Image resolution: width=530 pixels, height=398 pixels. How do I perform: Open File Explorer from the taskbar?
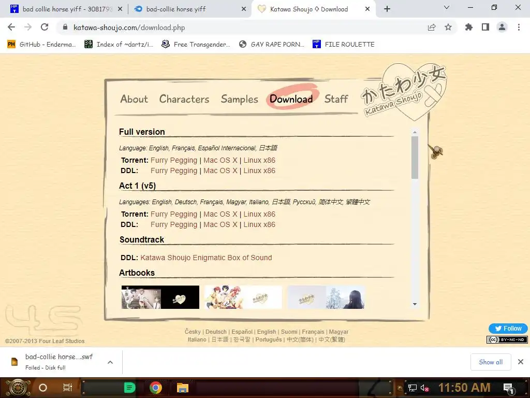183,388
